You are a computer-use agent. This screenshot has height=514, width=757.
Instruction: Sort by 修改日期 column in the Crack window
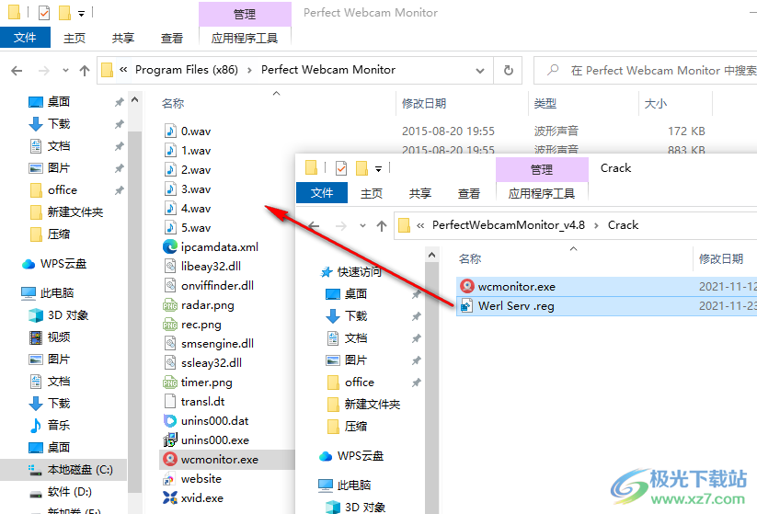point(721,259)
